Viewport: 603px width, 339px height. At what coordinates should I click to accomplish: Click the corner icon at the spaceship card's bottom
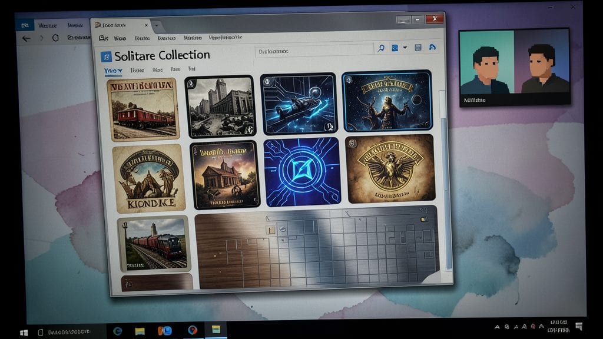pos(329,127)
